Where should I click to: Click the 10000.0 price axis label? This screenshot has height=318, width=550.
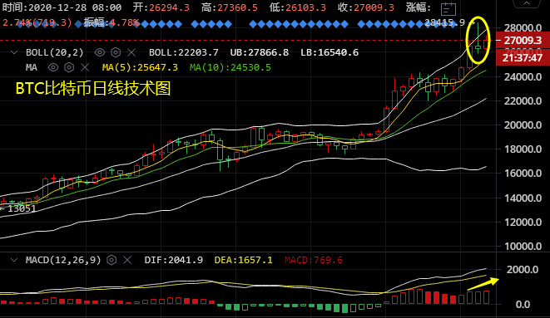523,247
